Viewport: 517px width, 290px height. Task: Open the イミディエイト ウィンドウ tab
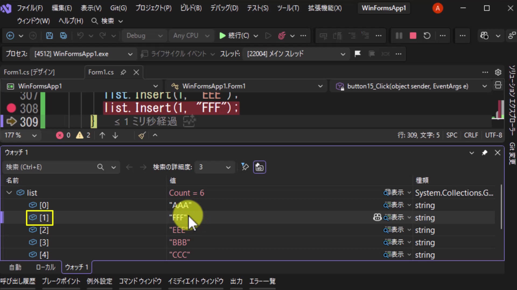click(195, 281)
